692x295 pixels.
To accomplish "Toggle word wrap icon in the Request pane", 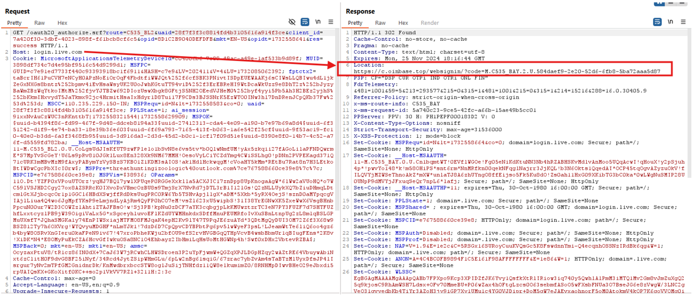I will pos(305,22).
